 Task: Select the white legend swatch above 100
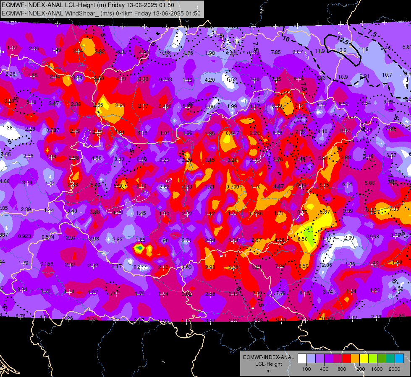coord(302,359)
